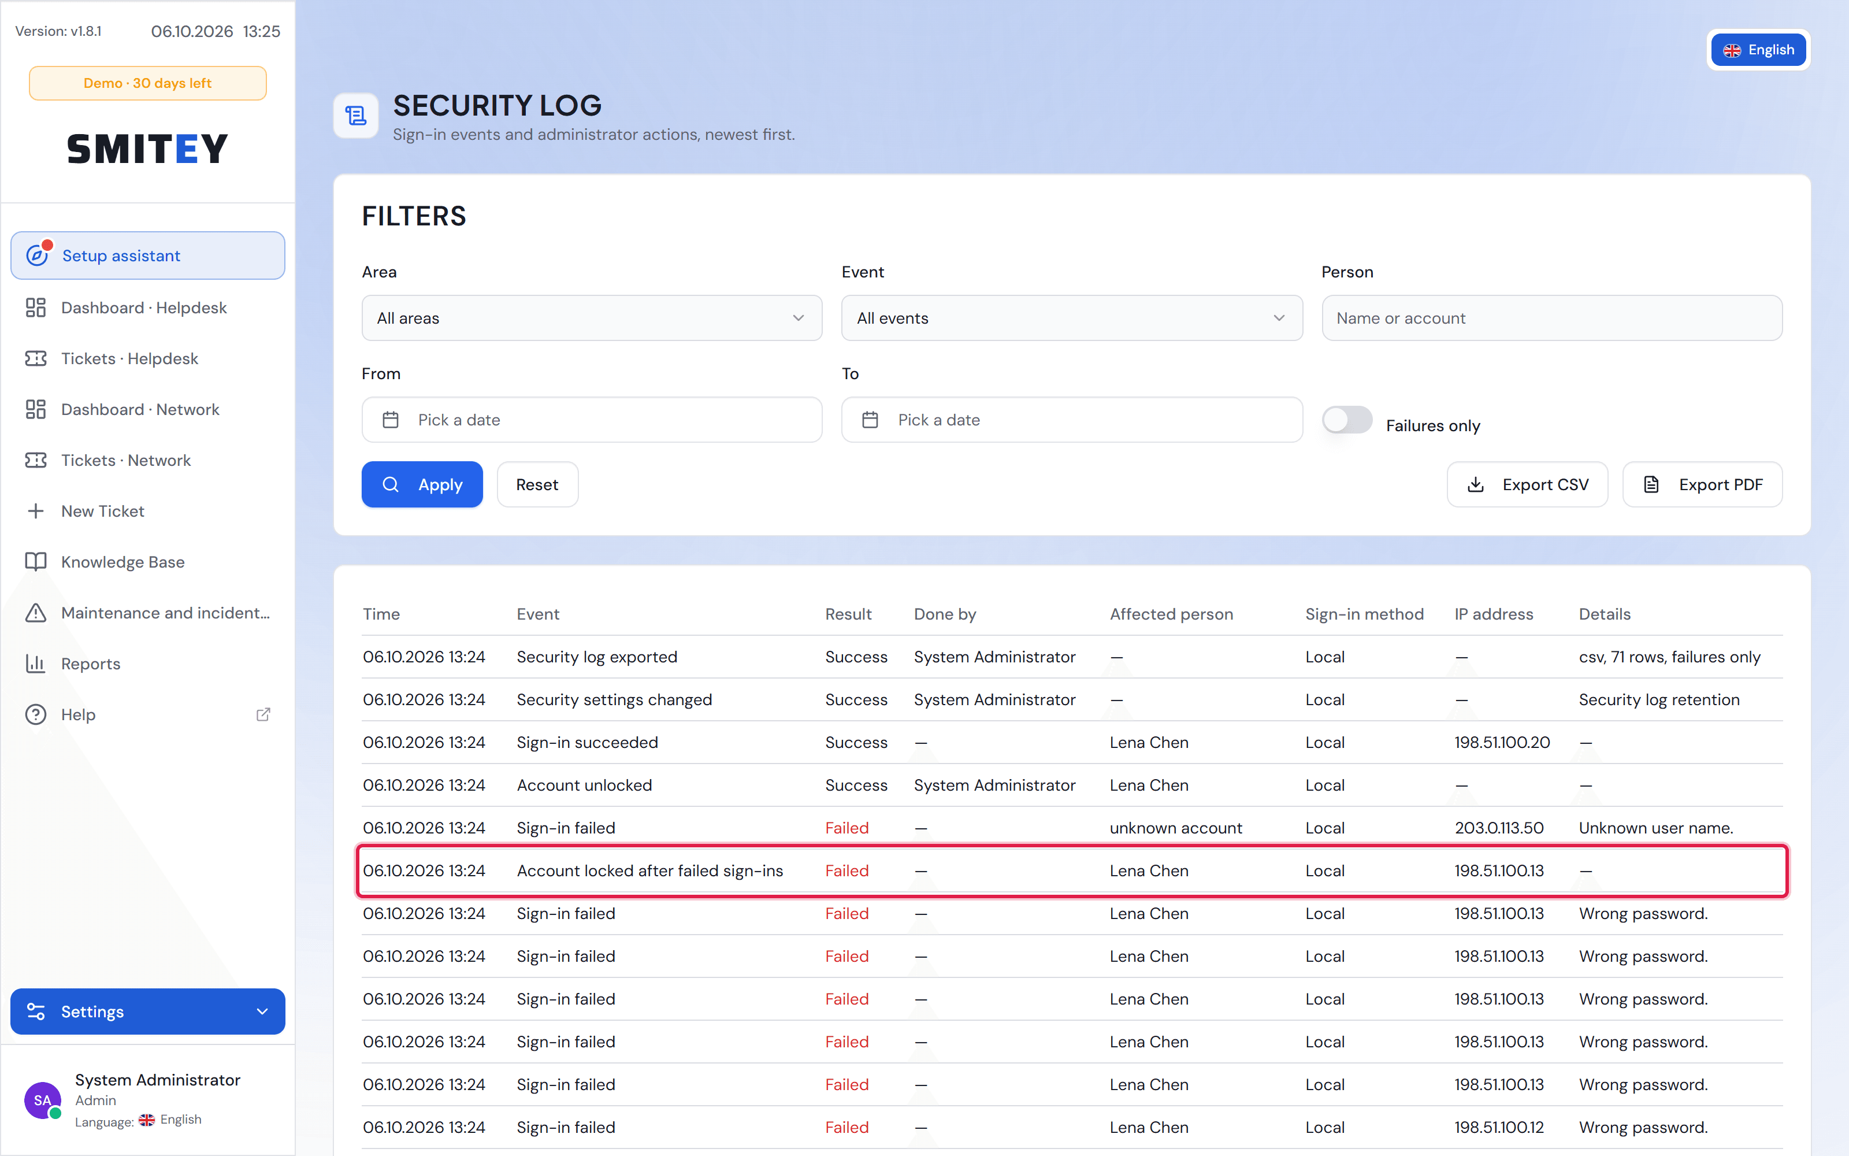
Task: Click the Reports bar chart icon
Action: pos(36,664)
